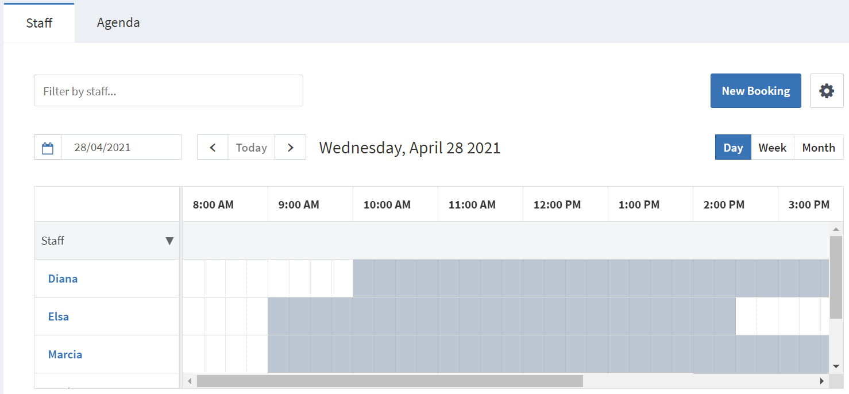Switch to the Month view

[819, 147]
